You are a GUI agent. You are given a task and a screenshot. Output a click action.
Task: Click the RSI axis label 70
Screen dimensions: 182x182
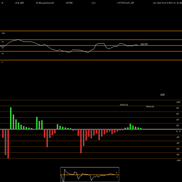pos(3,42)
